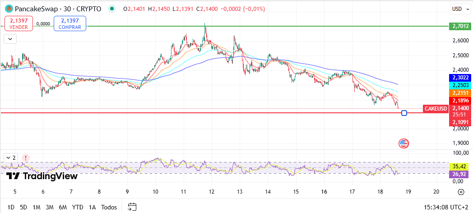Click the date label 12 on time axis
The width and height of the screenshot is (473, 213).
coord(212,192)
